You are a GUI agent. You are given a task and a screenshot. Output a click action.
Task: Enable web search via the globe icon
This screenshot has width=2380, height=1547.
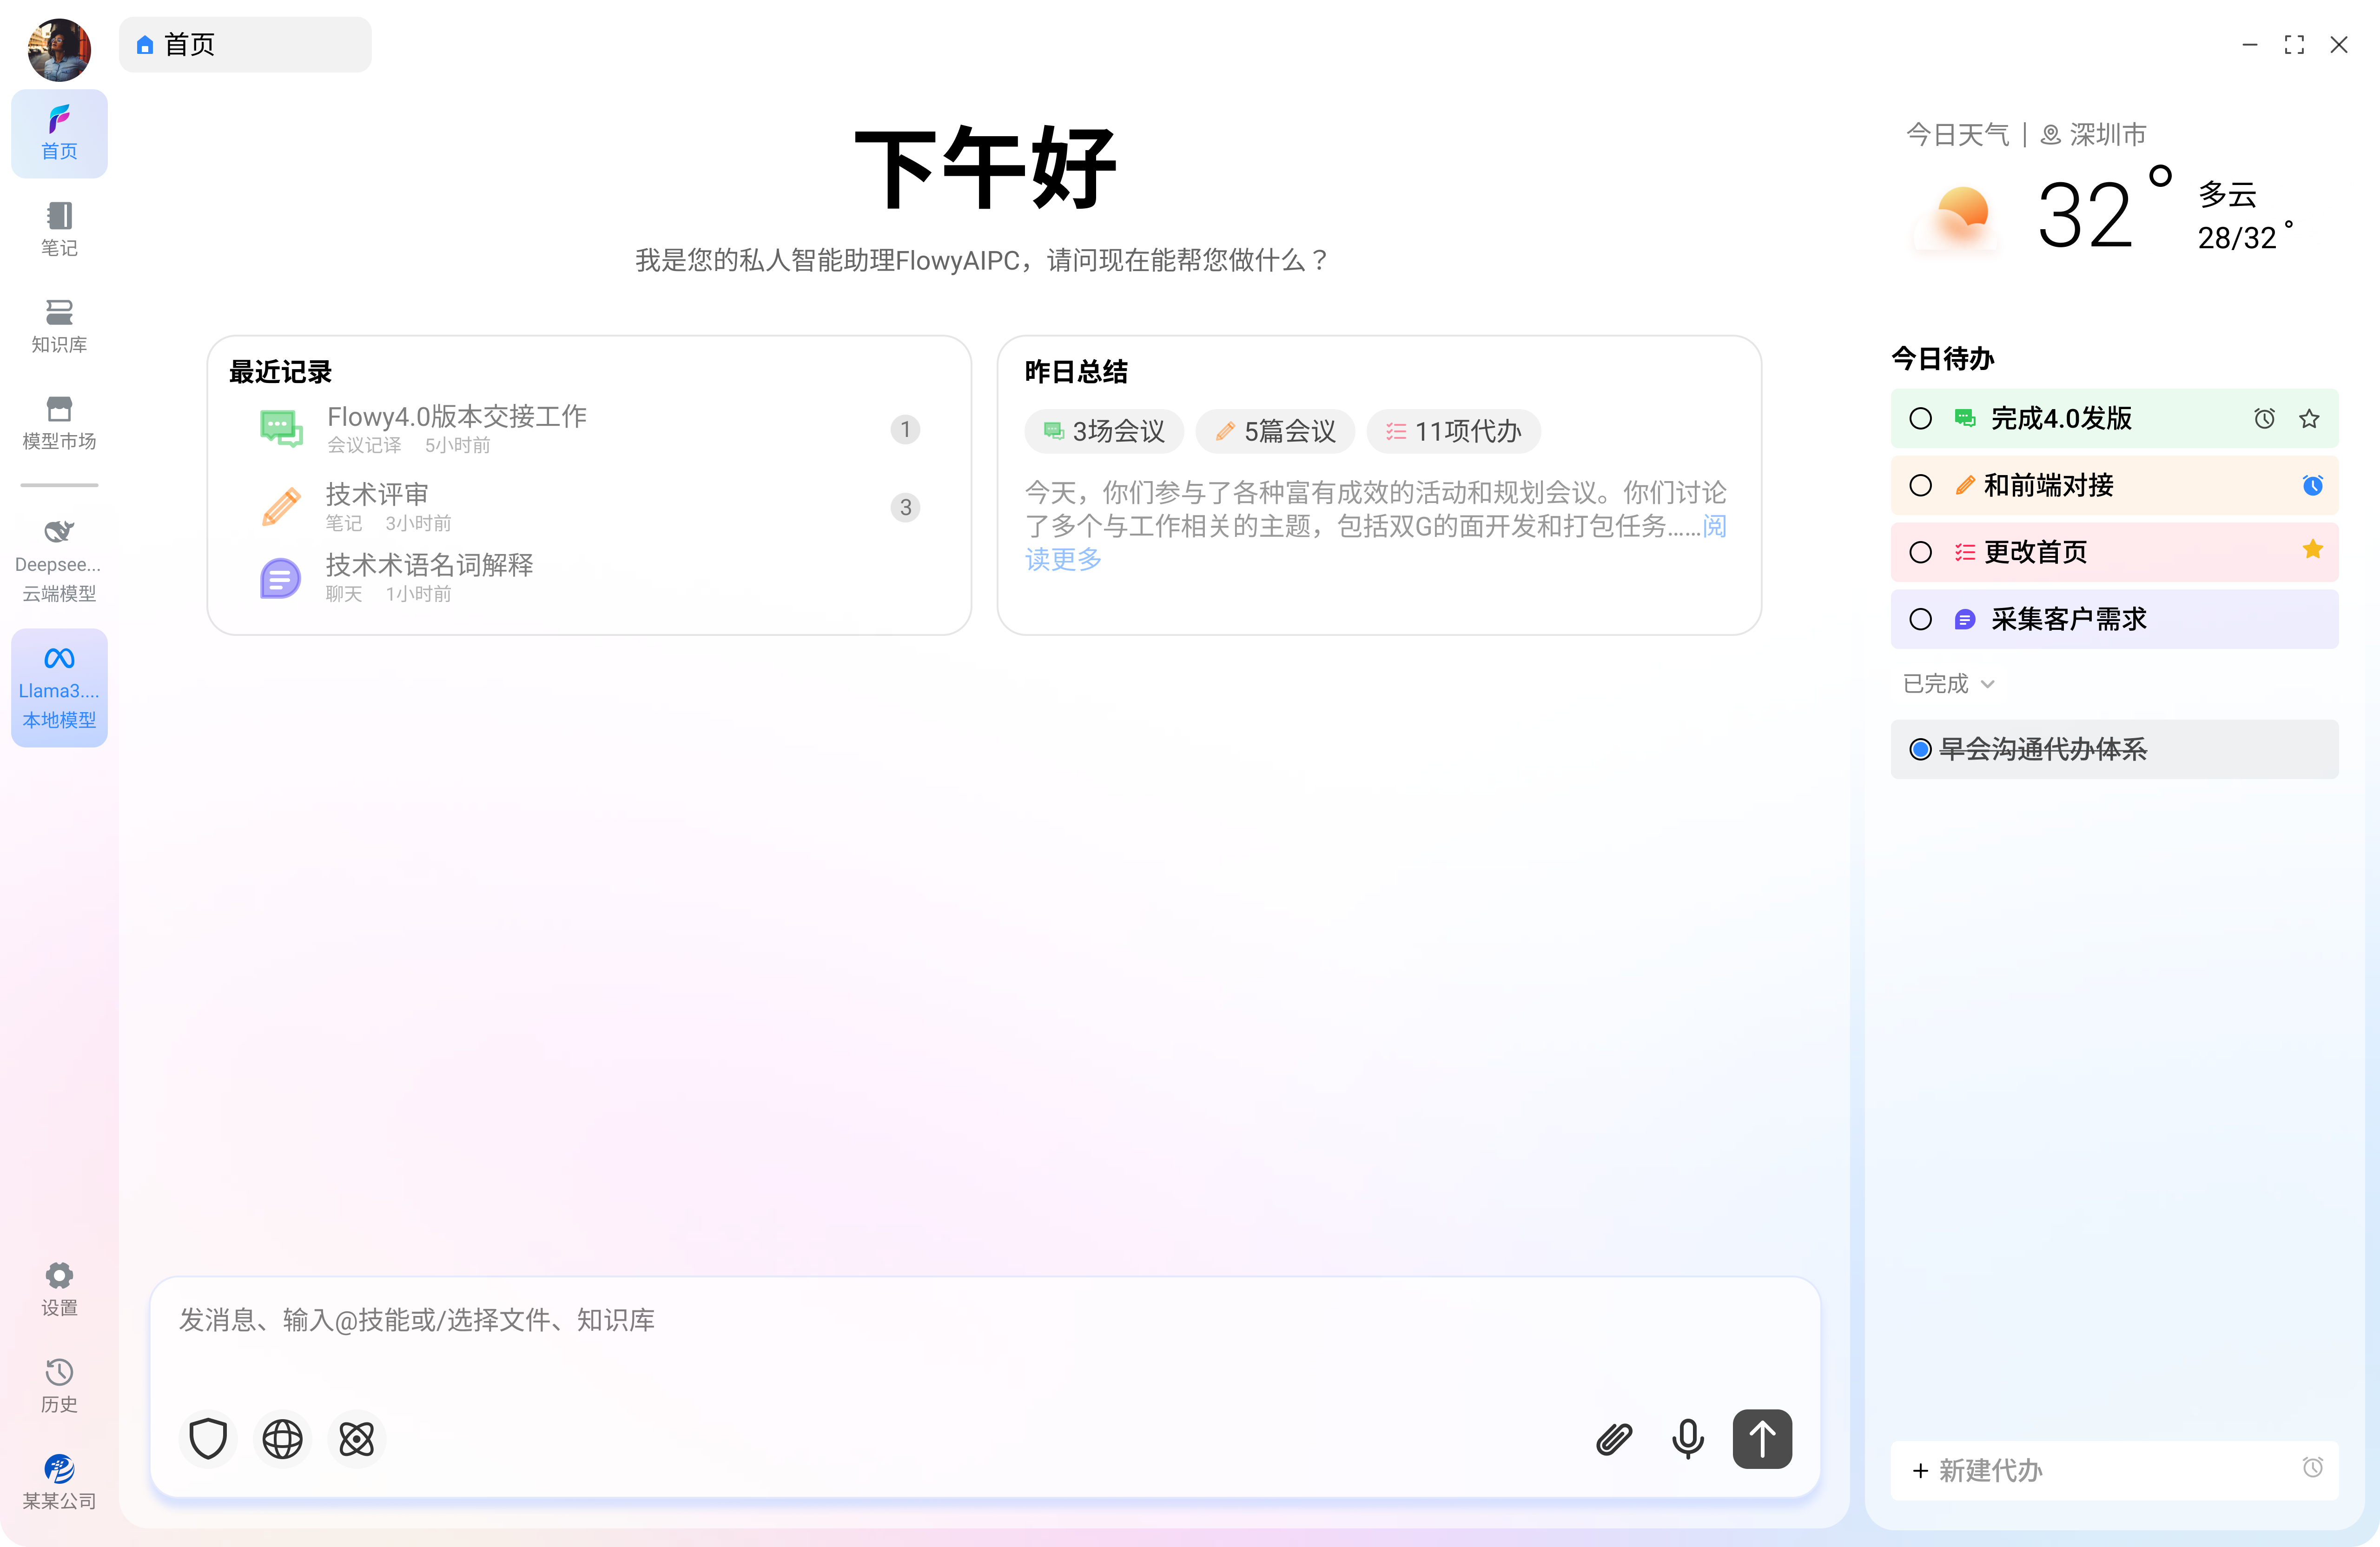tap(281, 1439)
